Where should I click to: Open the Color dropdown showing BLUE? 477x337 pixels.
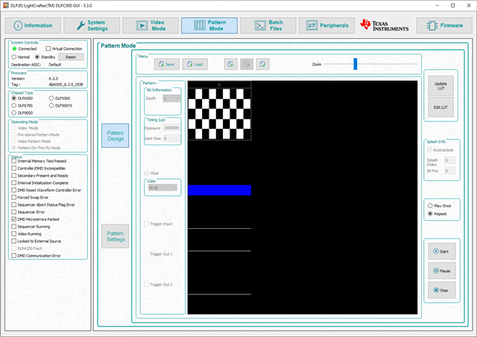click(x=162, y=188)
